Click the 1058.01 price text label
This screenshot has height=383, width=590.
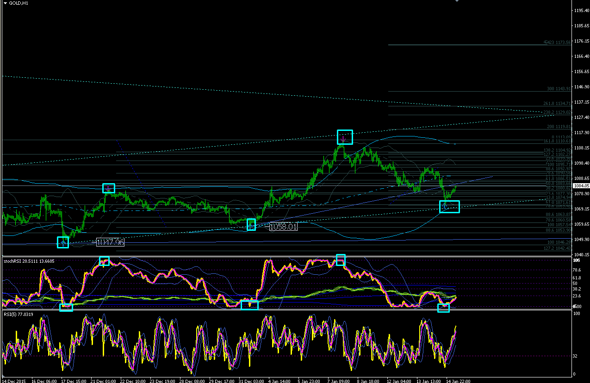tap(283, 227)
